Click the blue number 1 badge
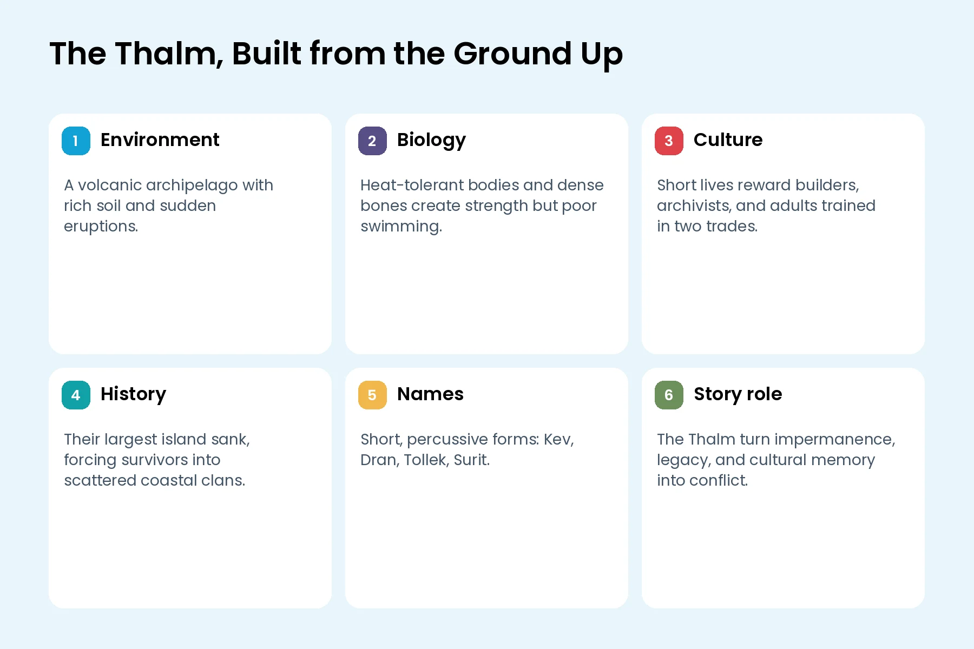Screen dimensions: 974x649 coord(76,141)
